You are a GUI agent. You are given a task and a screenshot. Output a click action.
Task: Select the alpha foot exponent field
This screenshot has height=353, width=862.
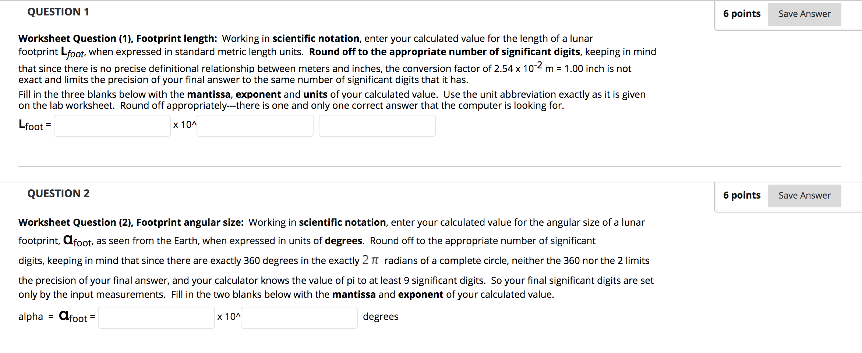tap(299, 318)
